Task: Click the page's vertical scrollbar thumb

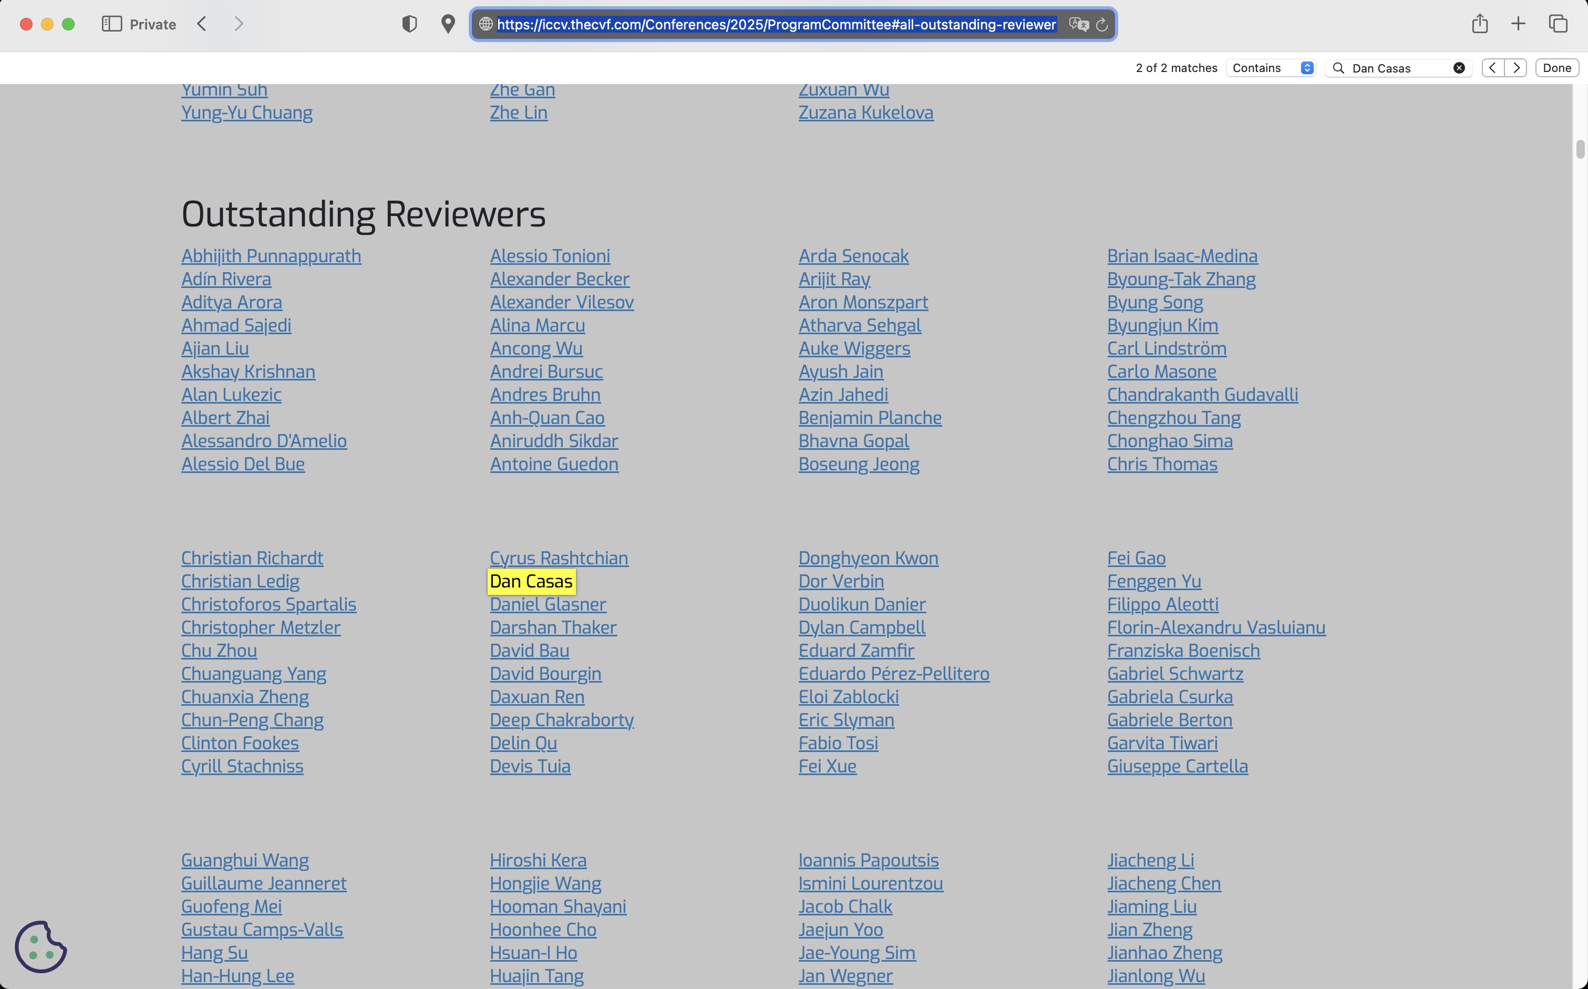Action: 1580,149
